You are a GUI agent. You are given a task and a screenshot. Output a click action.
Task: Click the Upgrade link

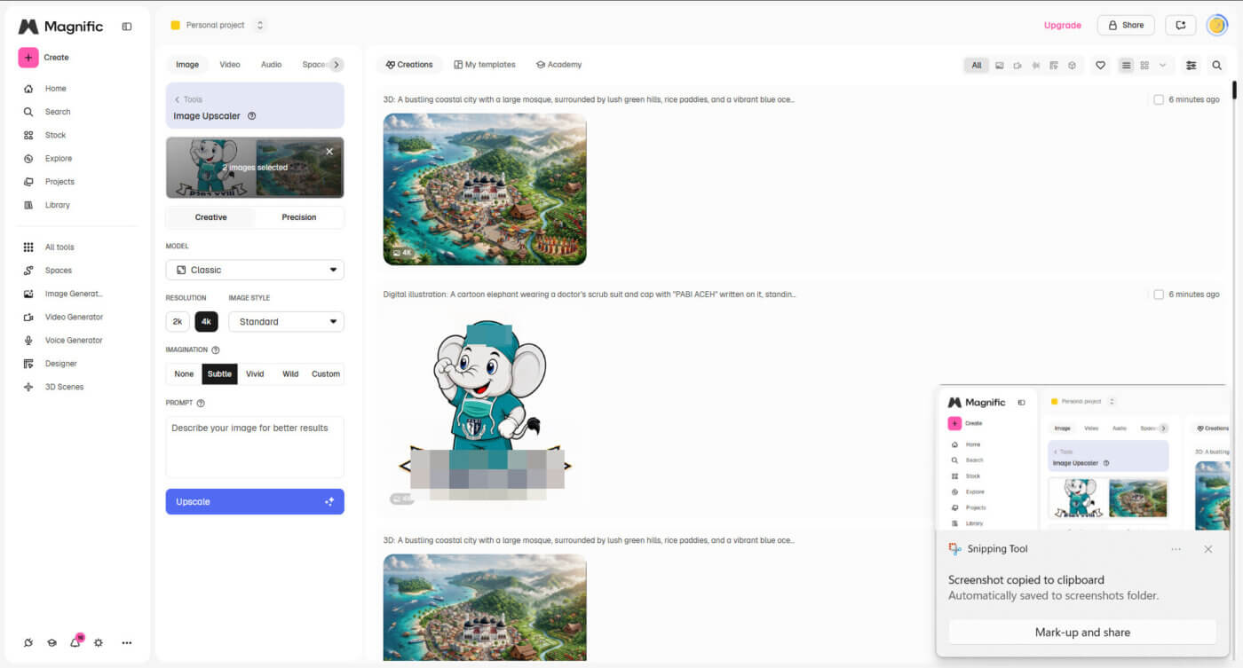coord(1062,26)
